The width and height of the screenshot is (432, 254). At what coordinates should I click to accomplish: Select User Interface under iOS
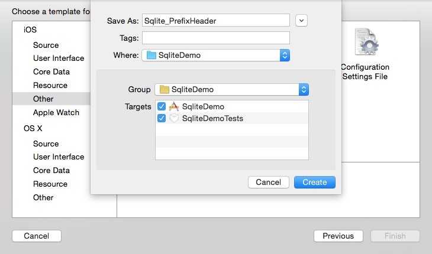click(x=59, y=58)
